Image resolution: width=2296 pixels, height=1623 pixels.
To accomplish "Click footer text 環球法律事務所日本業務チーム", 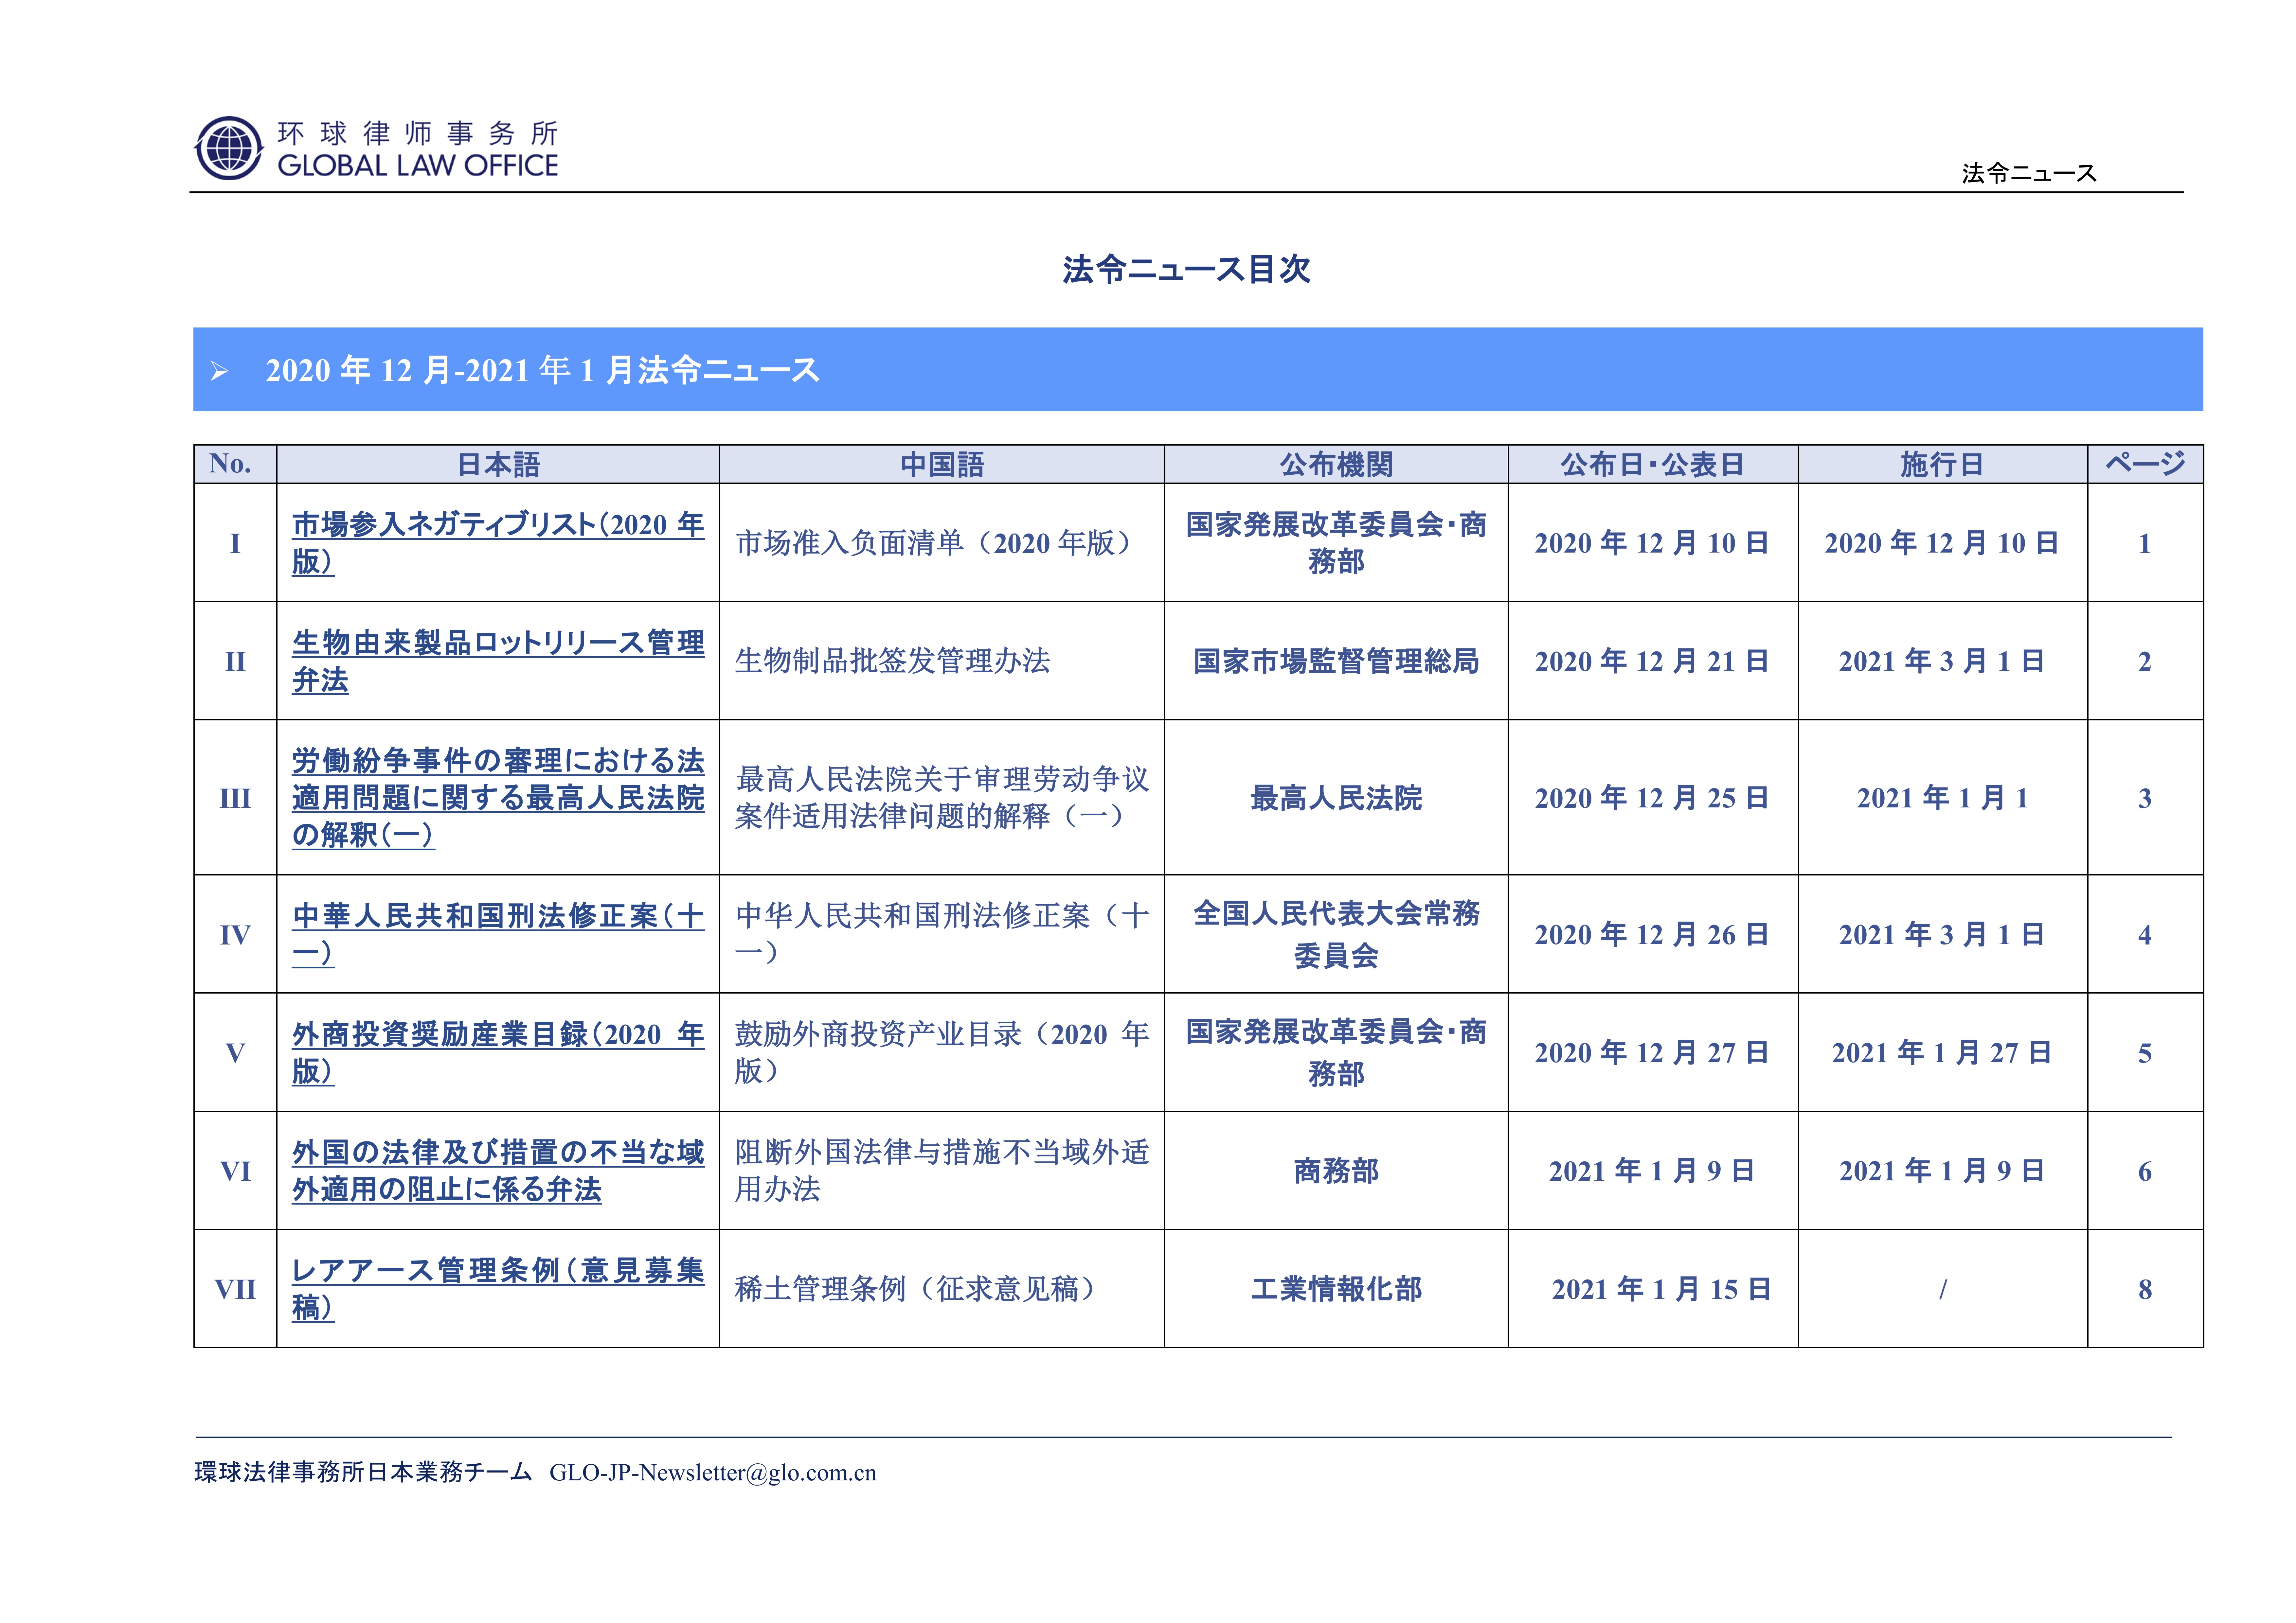I will pos(363,1472).
